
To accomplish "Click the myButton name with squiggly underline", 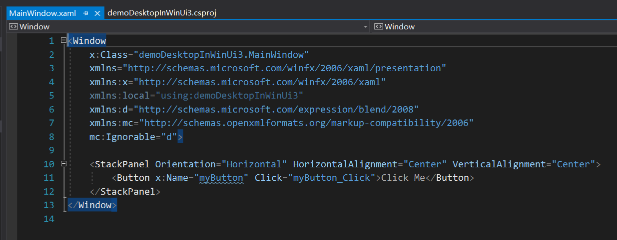I will pos(221,178).
